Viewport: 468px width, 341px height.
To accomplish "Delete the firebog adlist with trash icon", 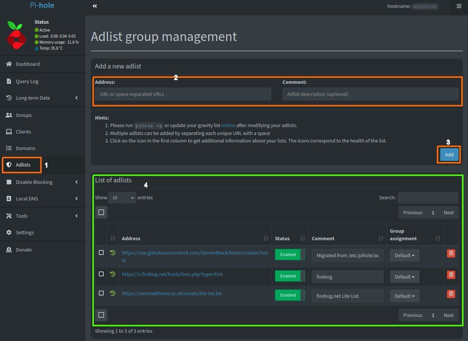I will click(451, 275).
